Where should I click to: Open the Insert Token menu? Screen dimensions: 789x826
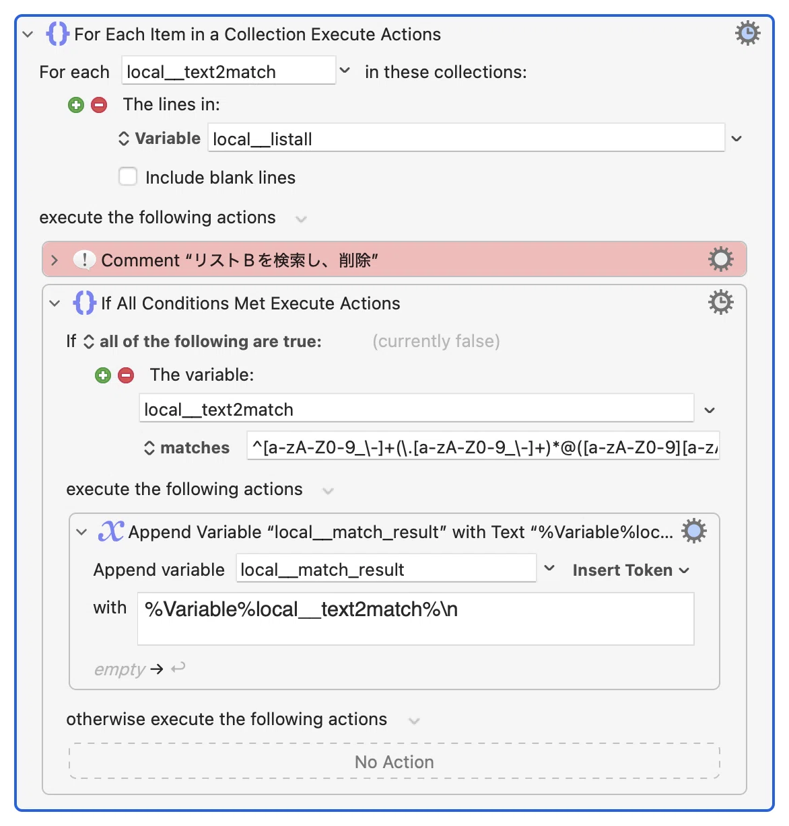click(x=631, y=570)
